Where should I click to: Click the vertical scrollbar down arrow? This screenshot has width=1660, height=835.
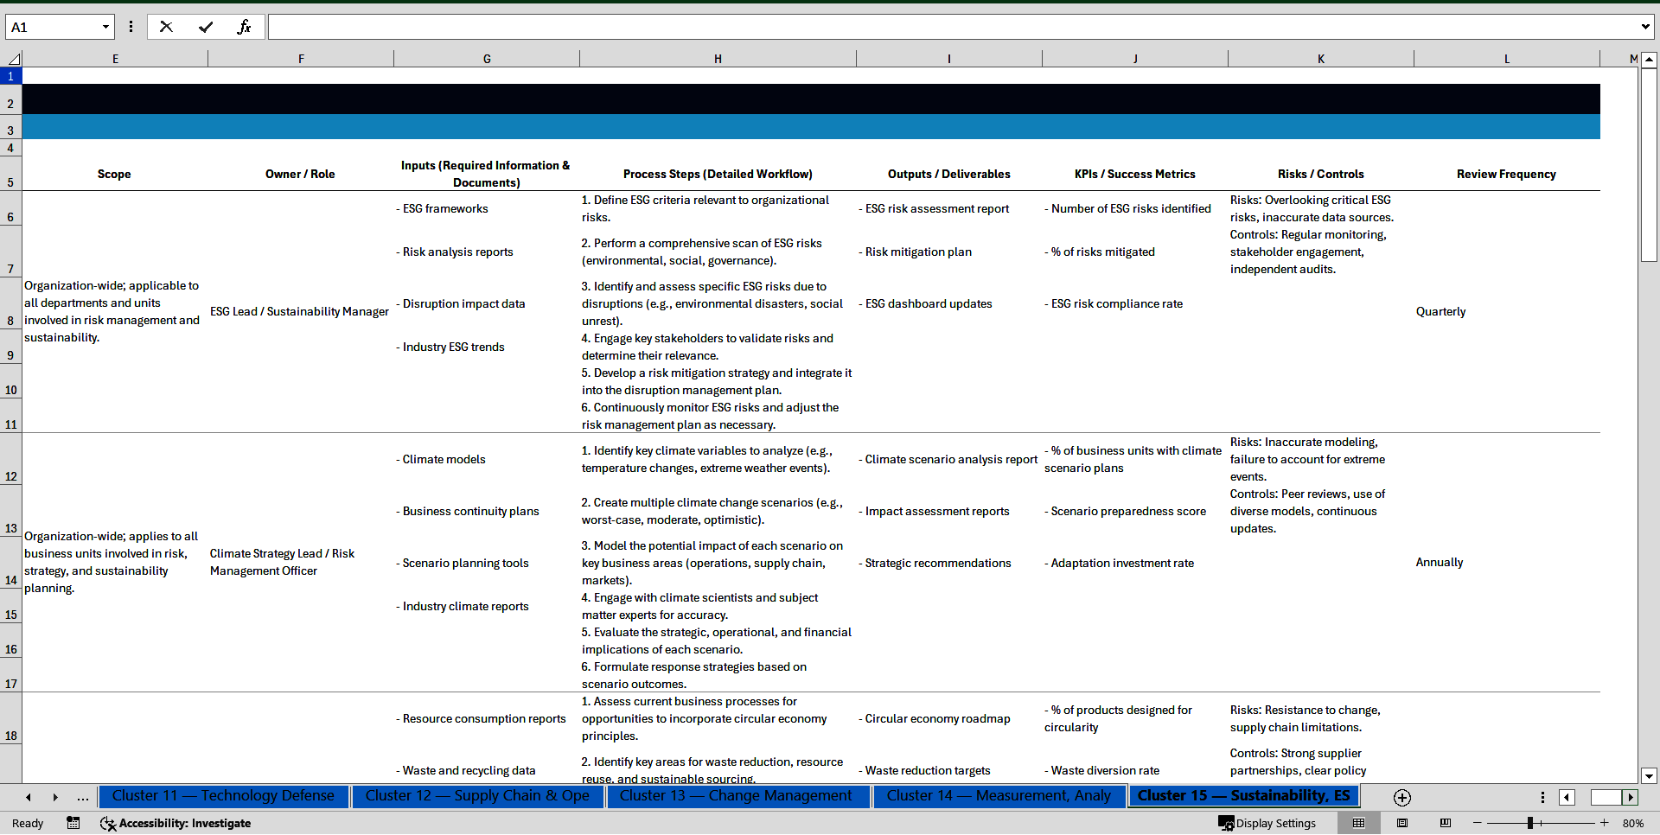1650,775
